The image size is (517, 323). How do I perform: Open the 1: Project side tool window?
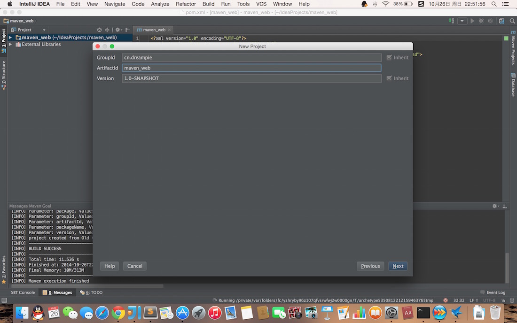point(4,41)
